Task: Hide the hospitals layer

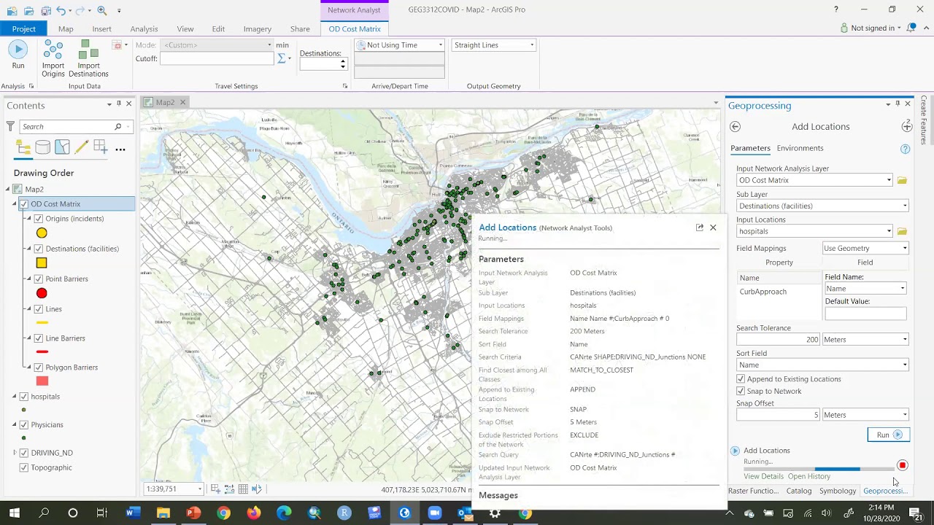Action: click(24, 397)
